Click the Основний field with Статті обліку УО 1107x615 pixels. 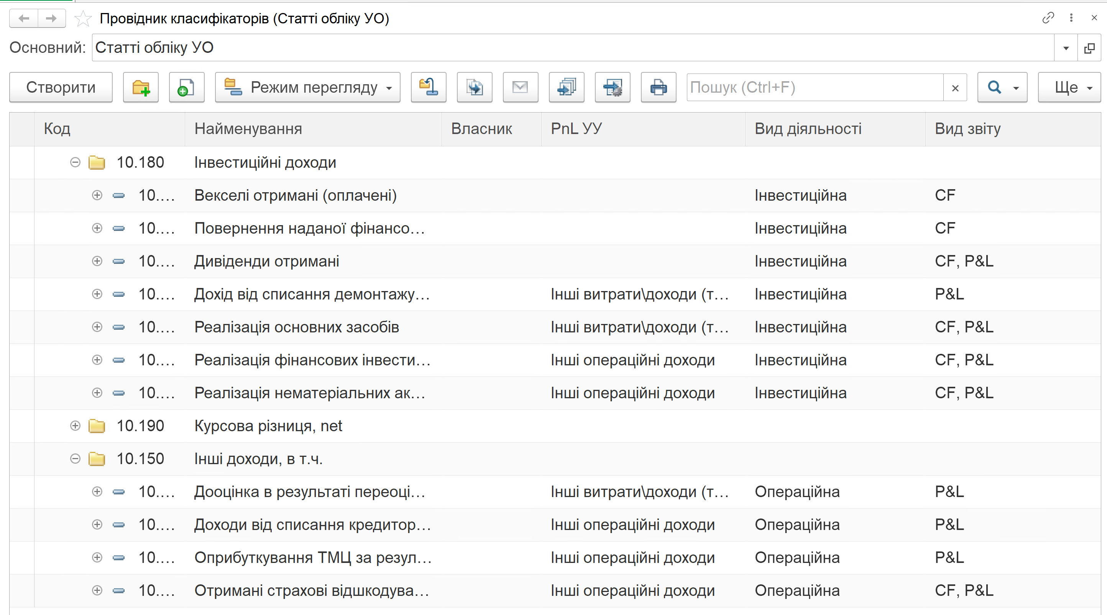573,47
